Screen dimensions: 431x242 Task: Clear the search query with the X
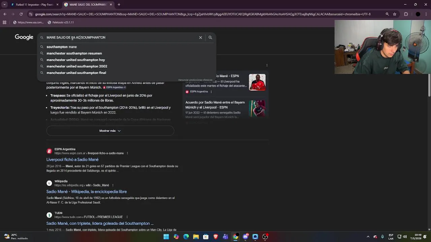[200, 37]
